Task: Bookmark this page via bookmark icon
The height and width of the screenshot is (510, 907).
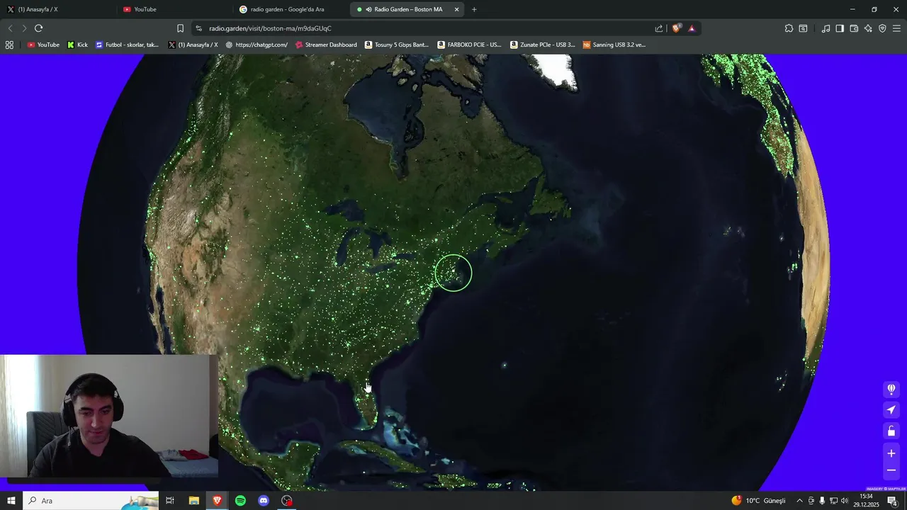Action: (180, 28)
